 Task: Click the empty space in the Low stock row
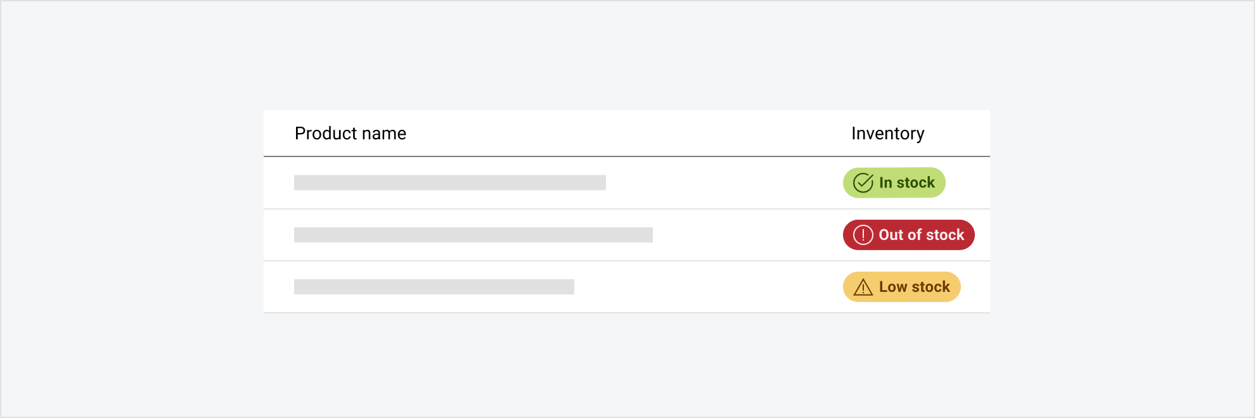point(710,287)
